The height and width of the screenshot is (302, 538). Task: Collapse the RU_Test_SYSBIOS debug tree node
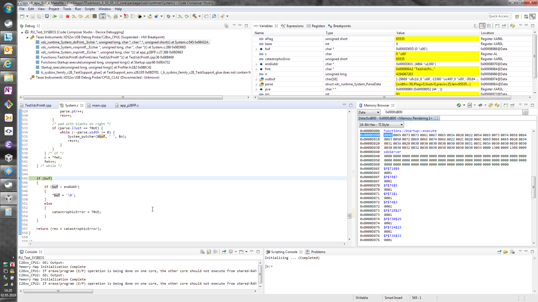point(22,32)
